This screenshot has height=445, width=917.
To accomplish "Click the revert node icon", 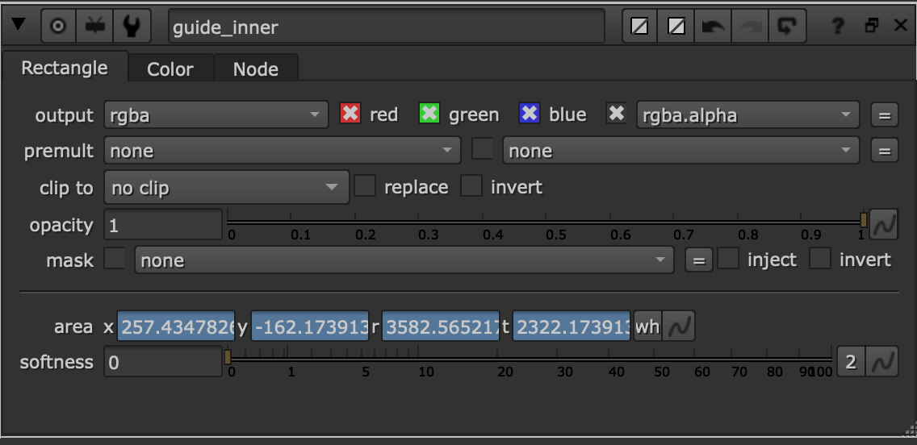I will tap(785, 27).
